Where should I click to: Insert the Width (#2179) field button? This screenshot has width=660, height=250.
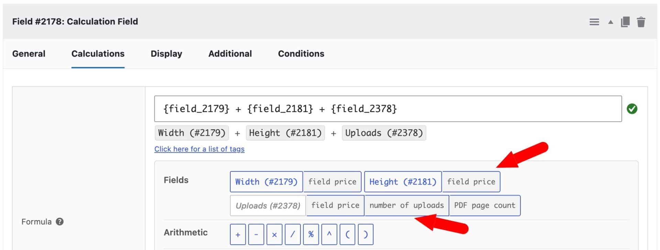[266, 182]
